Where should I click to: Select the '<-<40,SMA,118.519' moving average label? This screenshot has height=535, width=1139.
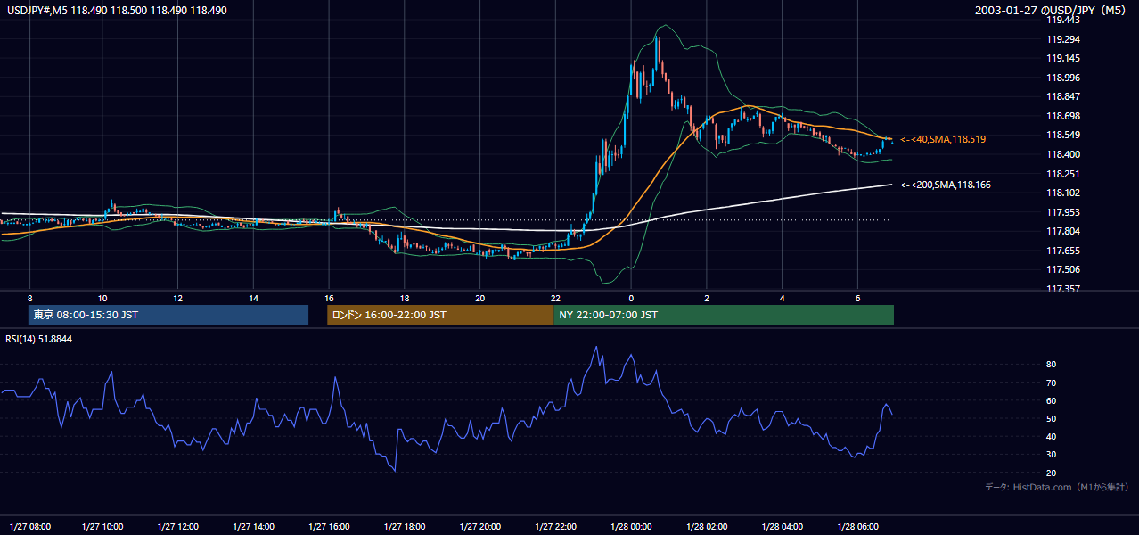(x=943, y=140)
